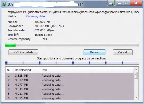Screen dimensions: 144x104
Task: Click the file size value 500.000 MB
Action: (43, 22)
